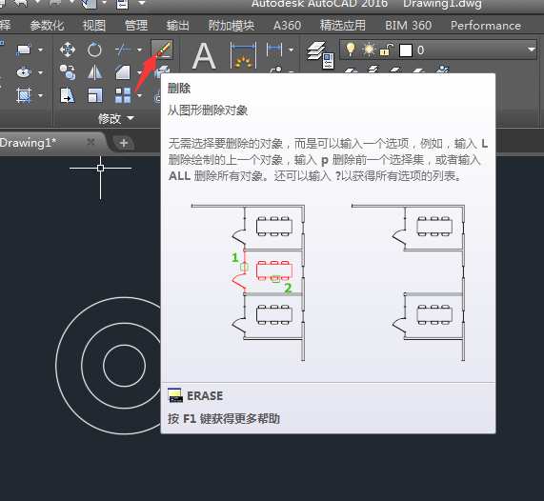Open Linear dimension dropdown arrow

(x=291, y=50)
